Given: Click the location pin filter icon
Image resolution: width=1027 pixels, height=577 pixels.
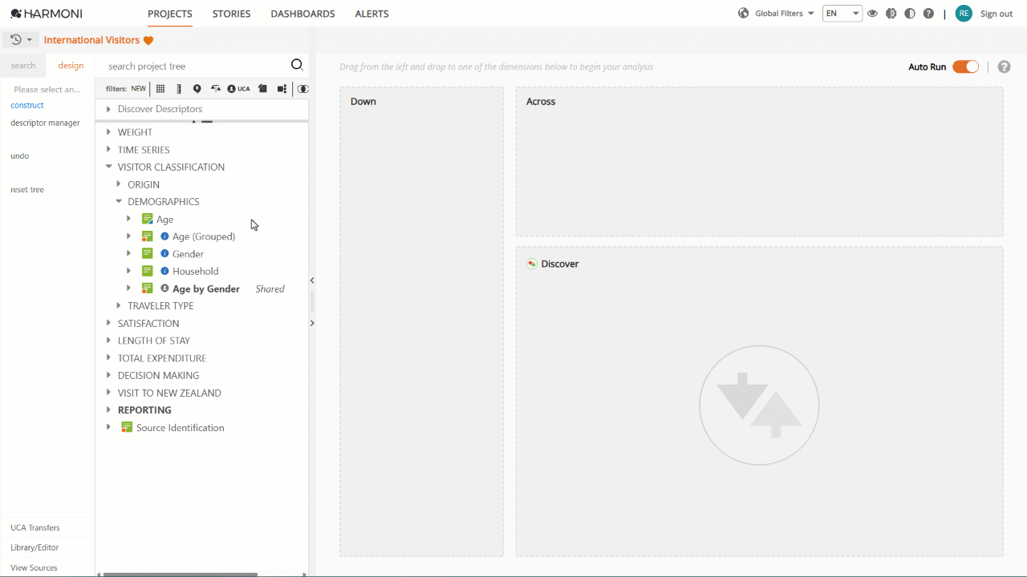Looking at the screenshot, I should (197, 89).
